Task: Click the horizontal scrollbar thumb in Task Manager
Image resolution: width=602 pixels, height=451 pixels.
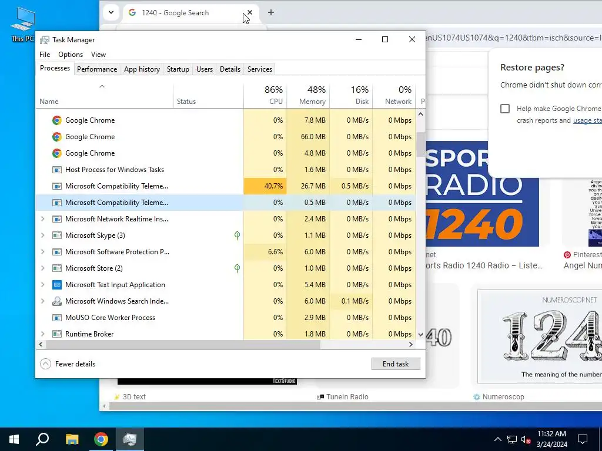Action: pyautogui.click(x=183, y=344)
